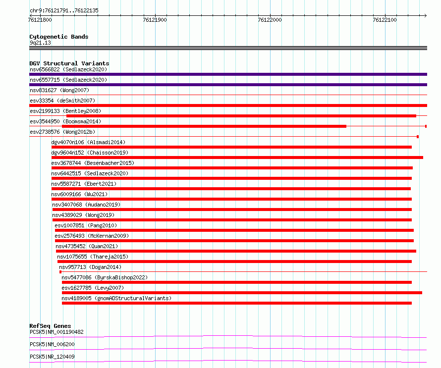The height and width of the screenshot is (368, 441).
Task: Open the RefSeq Genes track title
Action: (50, 326)
